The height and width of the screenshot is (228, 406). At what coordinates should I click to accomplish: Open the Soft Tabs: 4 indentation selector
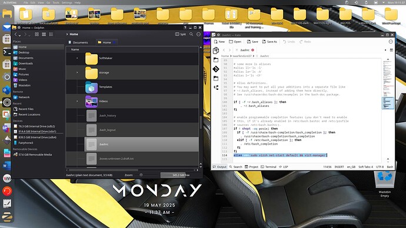click(x=365, y=167)
